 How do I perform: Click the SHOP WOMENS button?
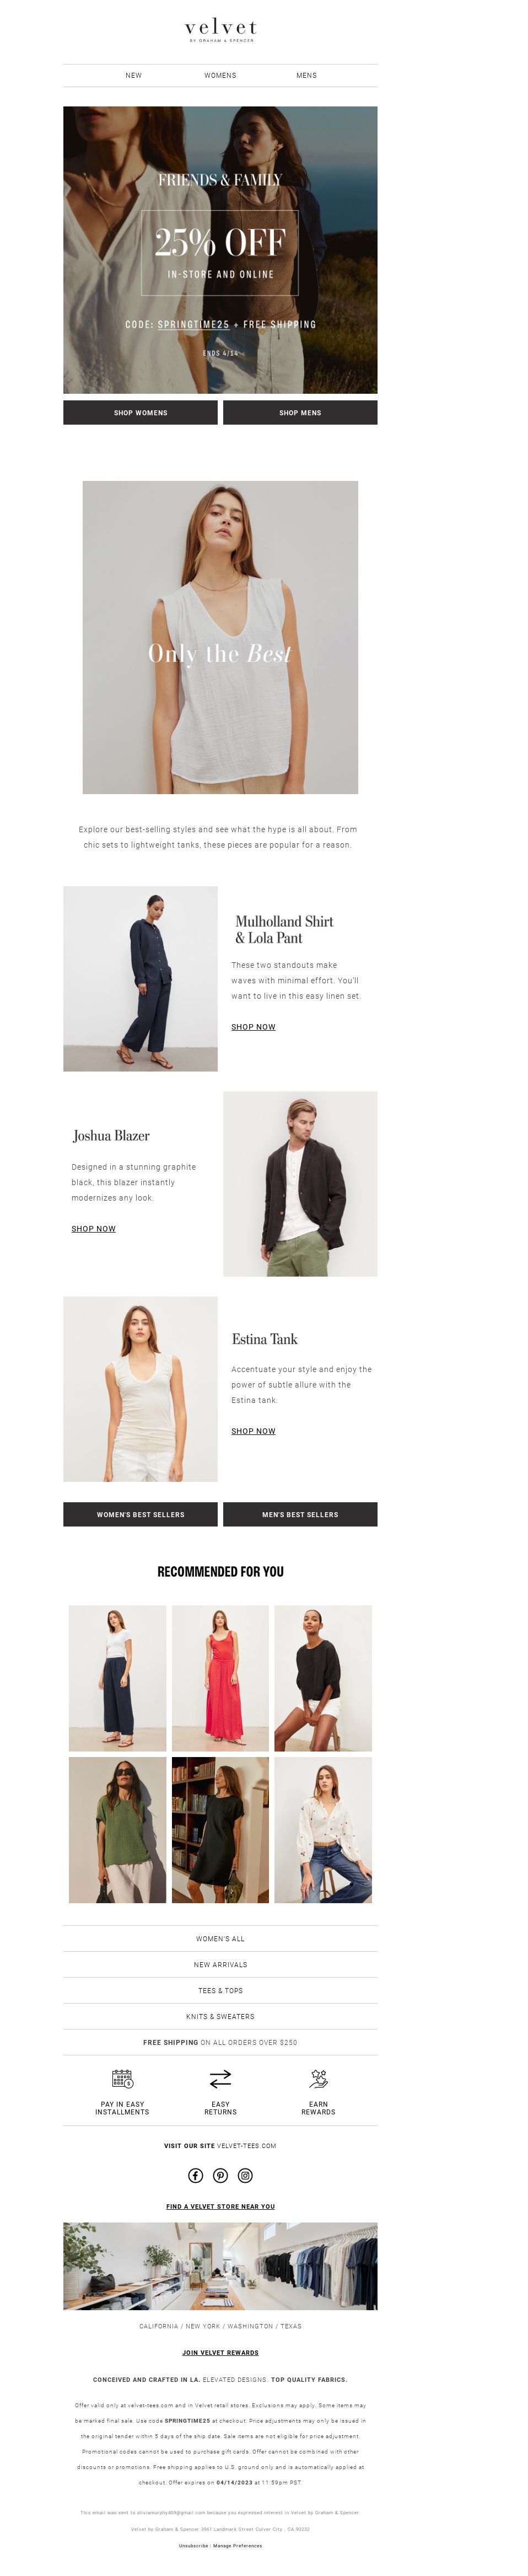(140, 412)
